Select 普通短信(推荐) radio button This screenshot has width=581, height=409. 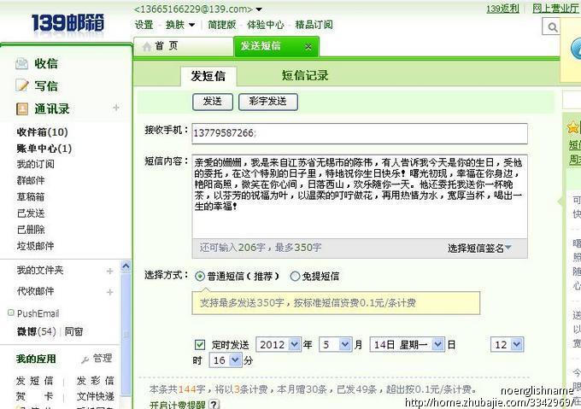tap(200, 276)
